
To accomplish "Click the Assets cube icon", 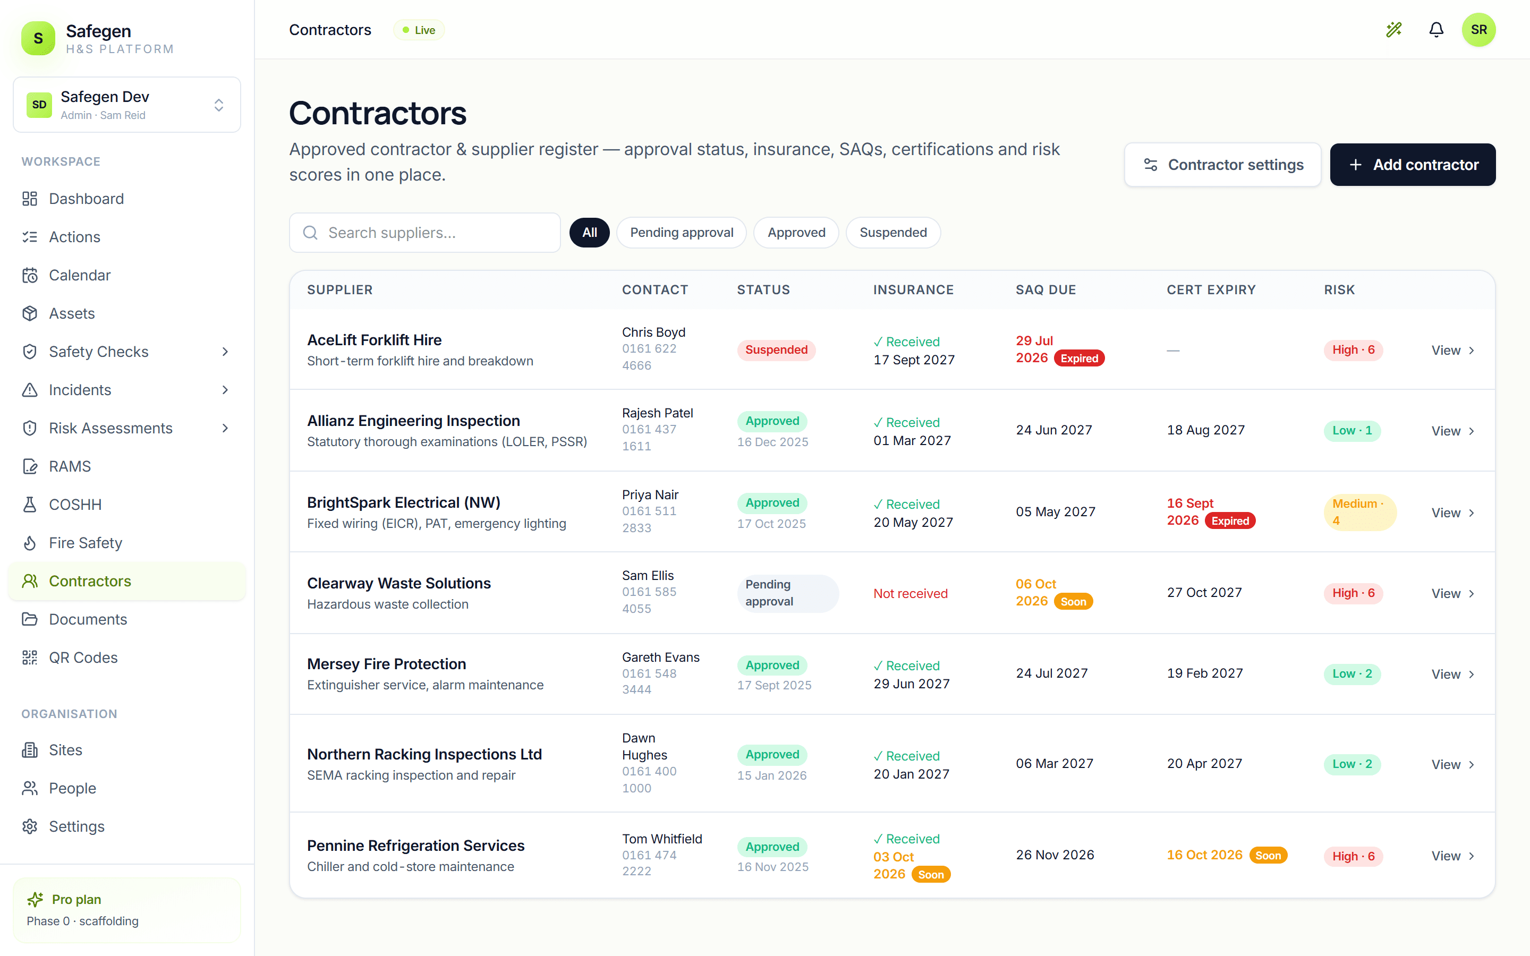I will coord(30,313).
